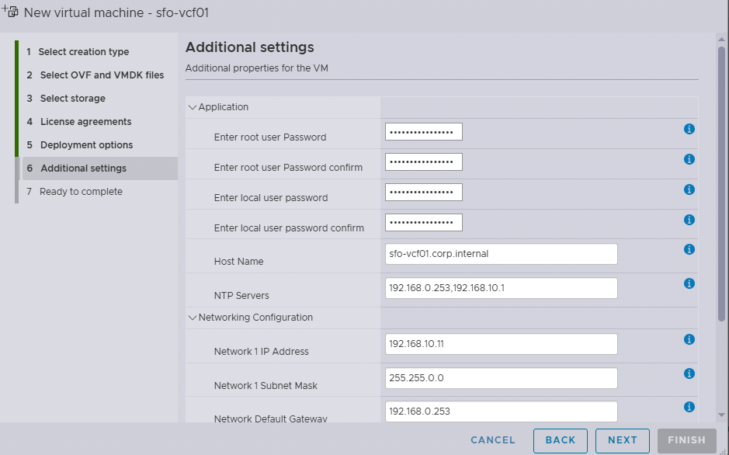Select step 7 Ready to complete
This screenshot has height=455, width=729.
click(x=81, y=192)
